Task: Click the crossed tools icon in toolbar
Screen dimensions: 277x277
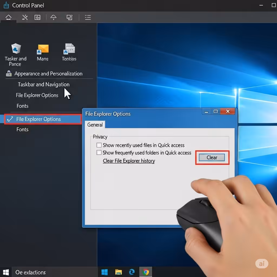Action: coord(25,17)
